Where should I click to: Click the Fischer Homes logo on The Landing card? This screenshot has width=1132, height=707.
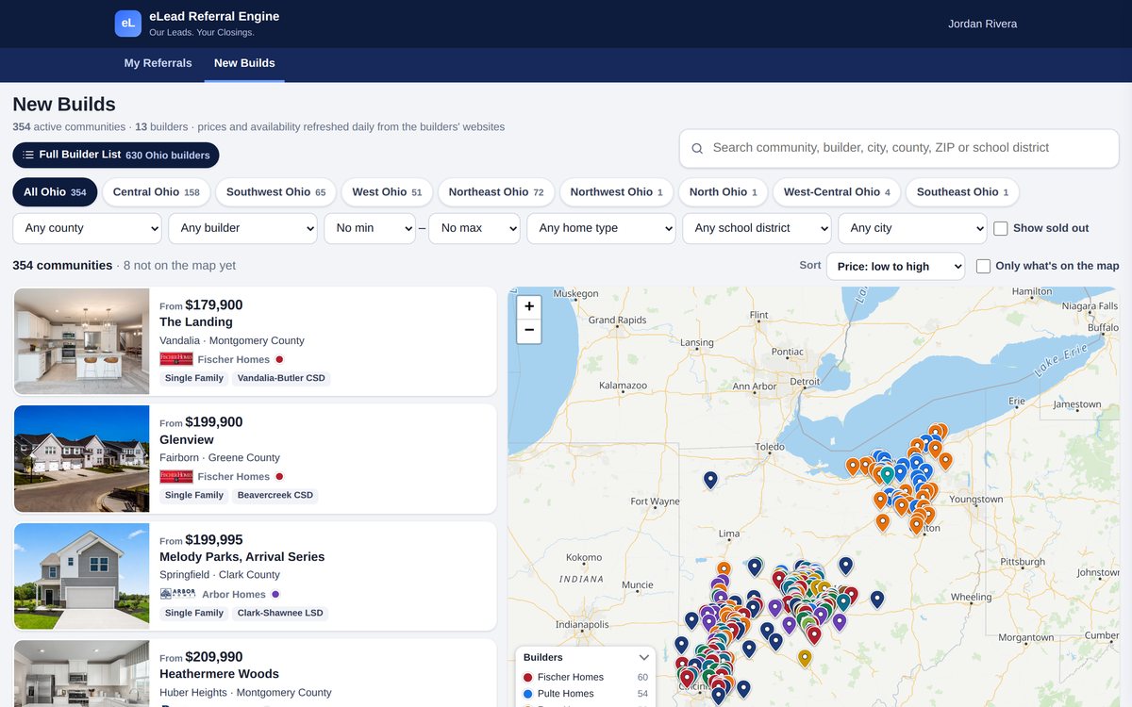[176, 359]
